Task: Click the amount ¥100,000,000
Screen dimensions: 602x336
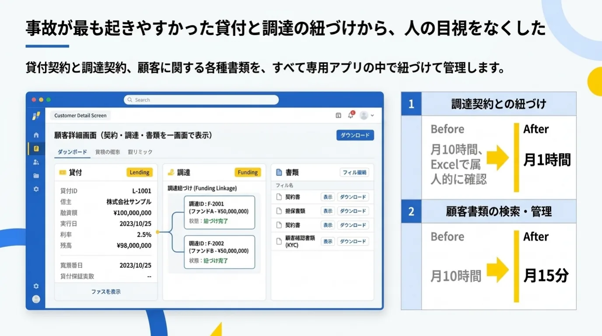Action: [x=133, y=213]
